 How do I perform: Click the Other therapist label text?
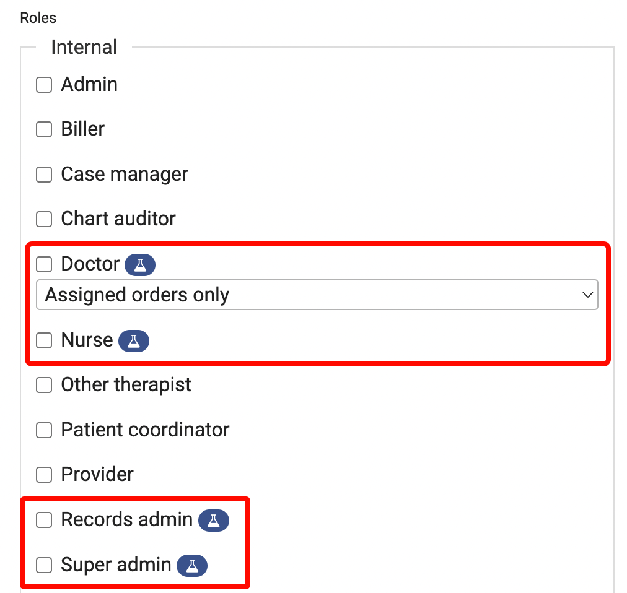pyautogui.click(x=126, y=385)
